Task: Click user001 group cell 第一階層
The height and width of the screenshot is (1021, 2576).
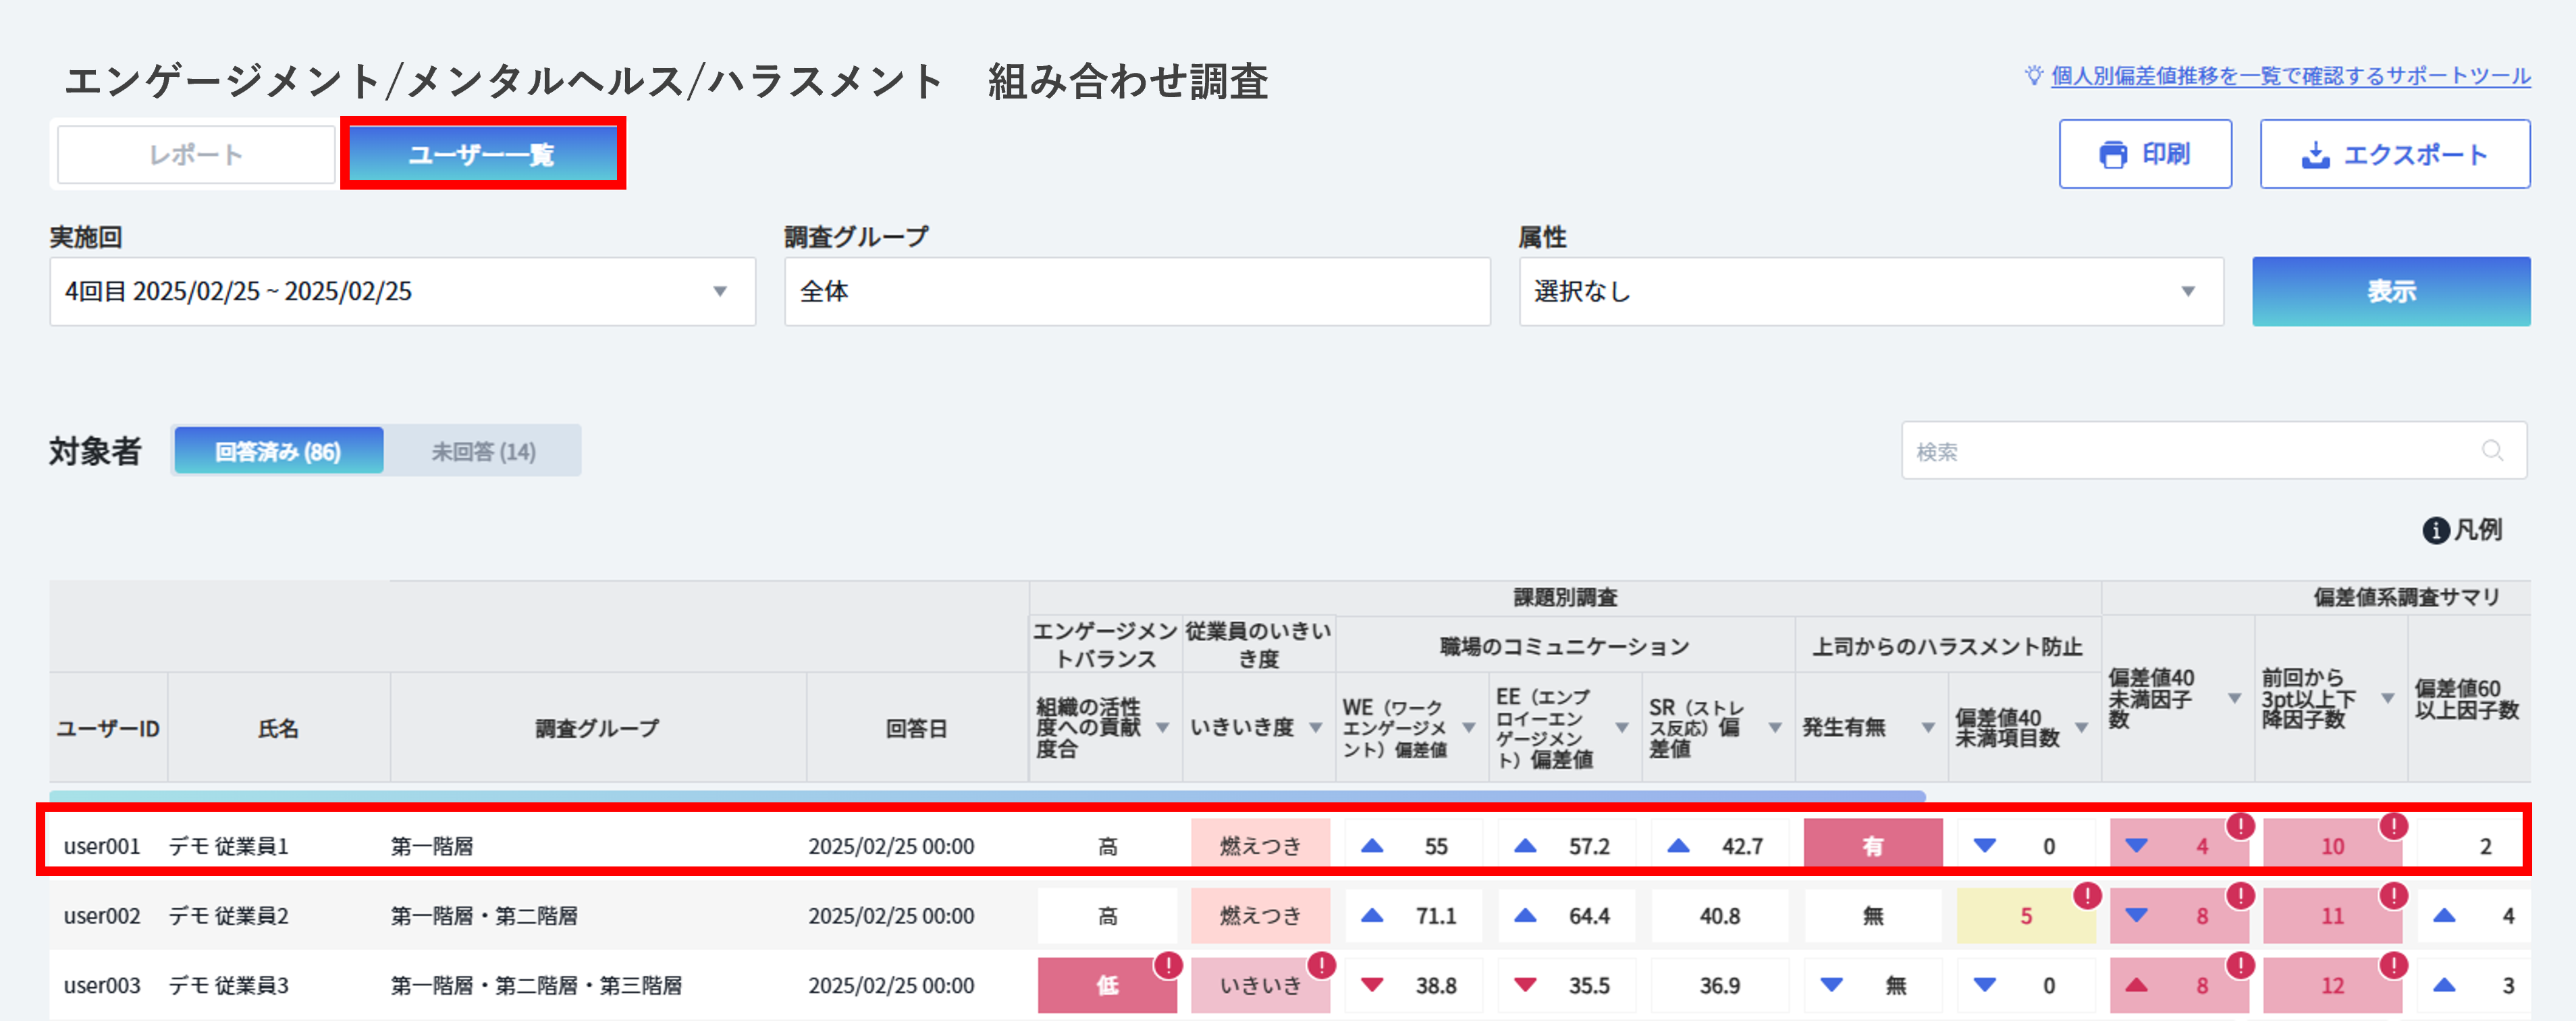Action: click(x=432, y=846)
